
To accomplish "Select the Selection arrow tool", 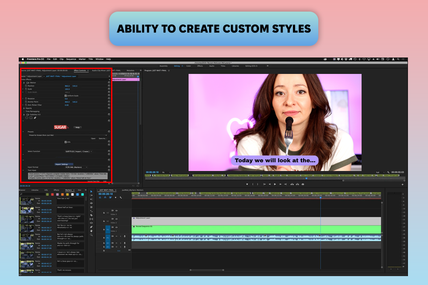I will point(91,192).
